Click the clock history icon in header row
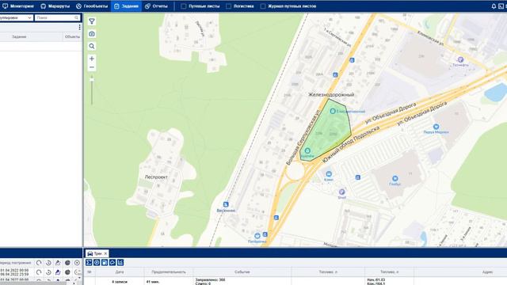This screenshot has height=285, width=507. point(48,263)
